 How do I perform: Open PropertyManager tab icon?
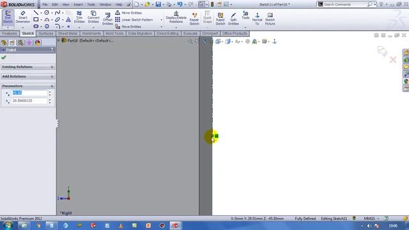pos(12,43)
